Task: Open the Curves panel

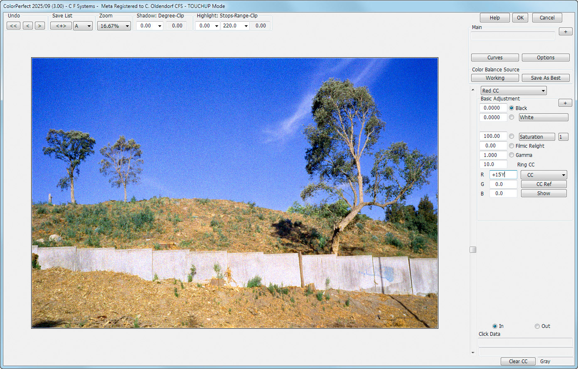Action: (494, 58)
